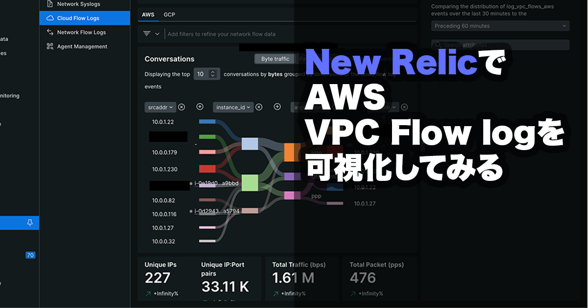Click the 70 badge in left navigation
This screenshot has height=308, width=588.
click(x=30, y=255)
